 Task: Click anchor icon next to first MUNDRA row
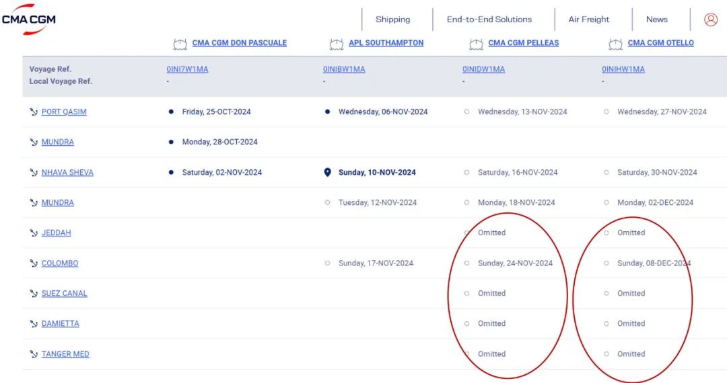34,142
